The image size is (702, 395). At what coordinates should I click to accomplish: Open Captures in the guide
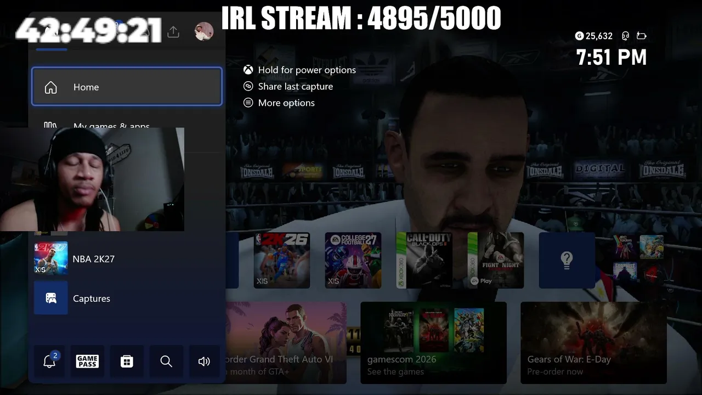click(x=127, y=298)
